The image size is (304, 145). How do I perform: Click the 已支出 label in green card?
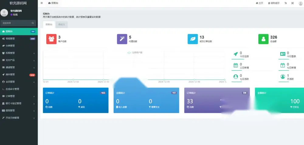(x=295, y=107)
